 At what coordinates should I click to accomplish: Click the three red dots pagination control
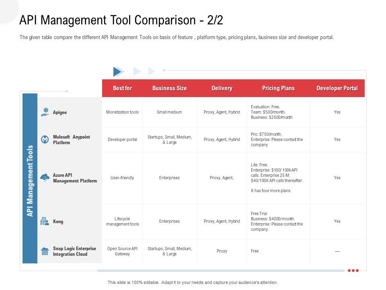pyautogui.click(x=353, y=271)
